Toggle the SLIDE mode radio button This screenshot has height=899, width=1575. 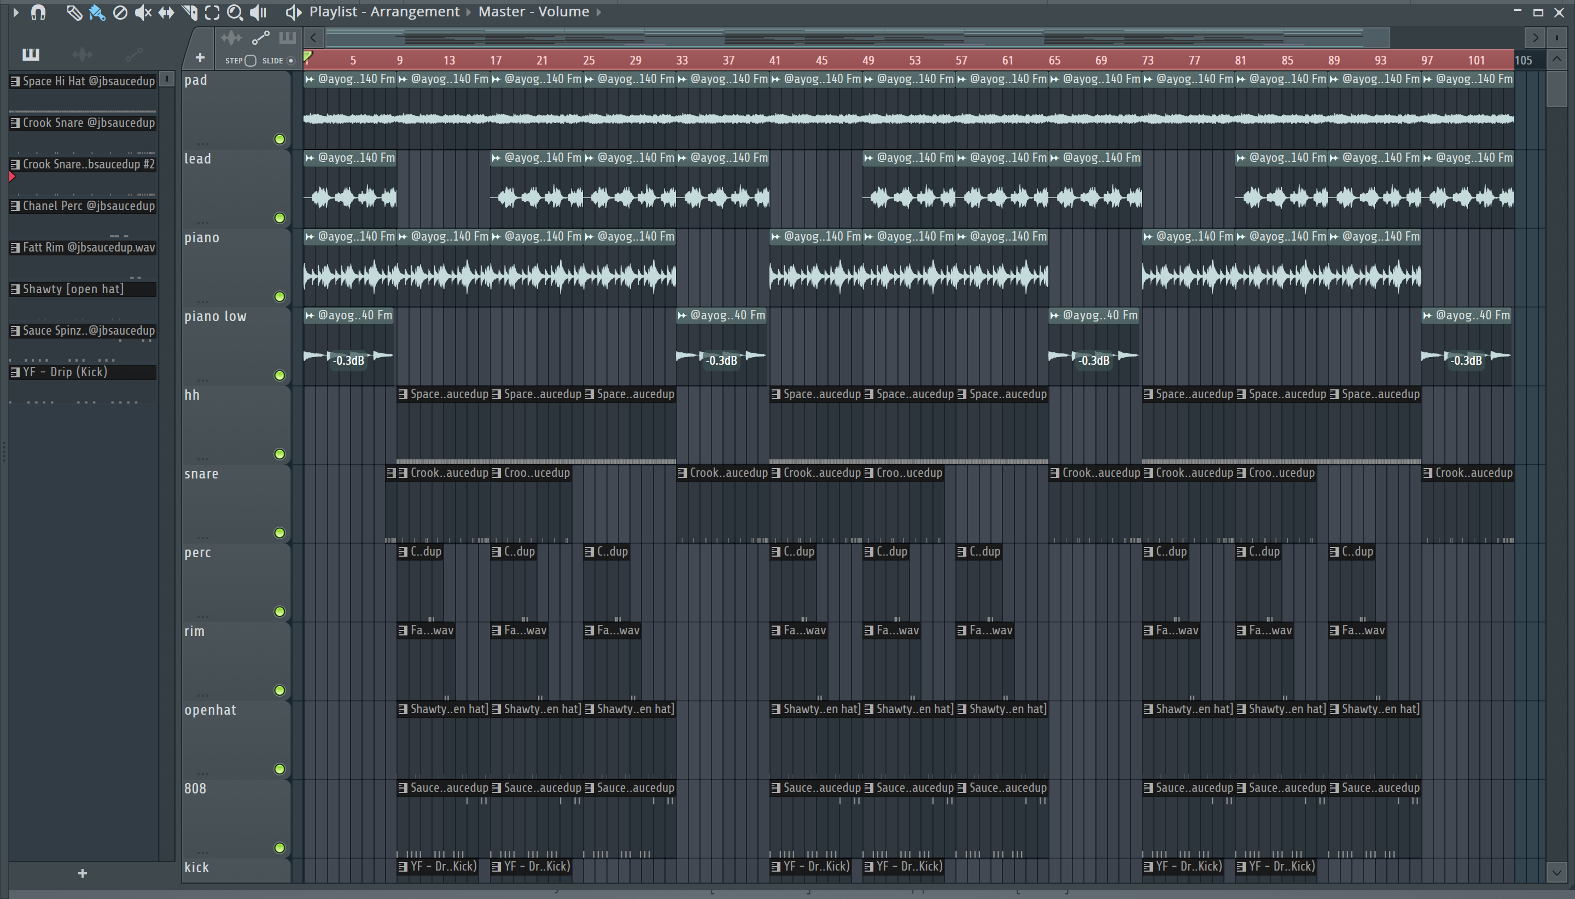(x=291, y=61)
